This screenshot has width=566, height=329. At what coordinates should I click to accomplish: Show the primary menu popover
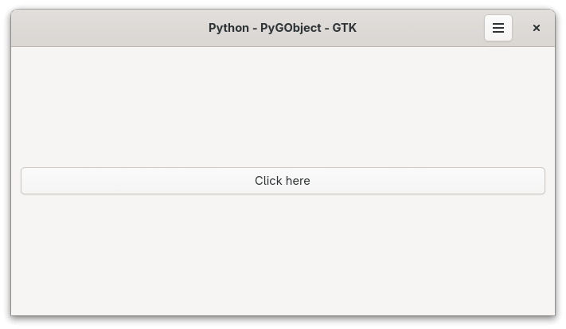pyautogui.click(x=498, y=28)
